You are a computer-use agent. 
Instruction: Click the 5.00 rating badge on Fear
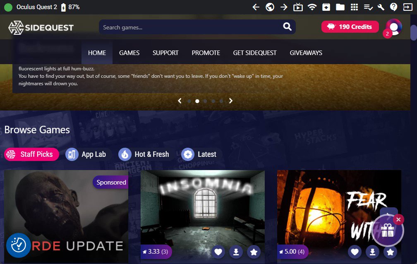tap(292, 252)
